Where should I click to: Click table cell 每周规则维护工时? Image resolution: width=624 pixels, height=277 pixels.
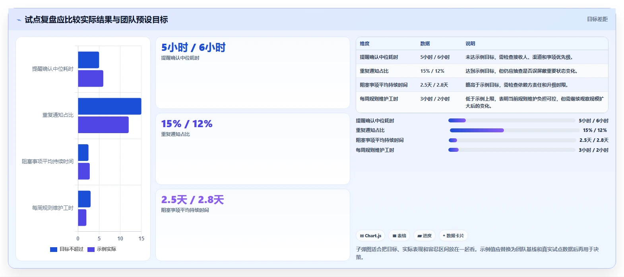pyautogui.click(x=379, y=99)
